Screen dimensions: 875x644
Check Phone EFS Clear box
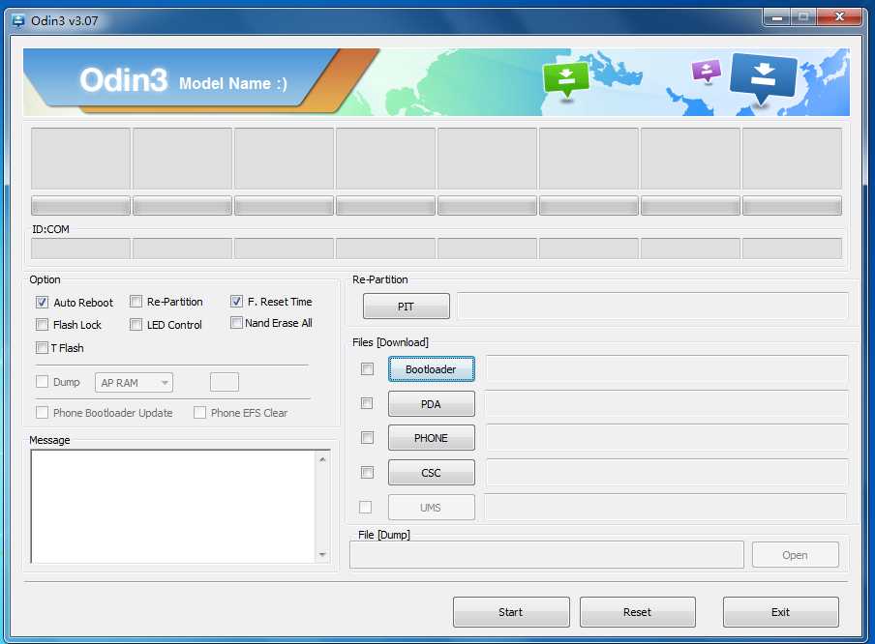click(199, 413)
